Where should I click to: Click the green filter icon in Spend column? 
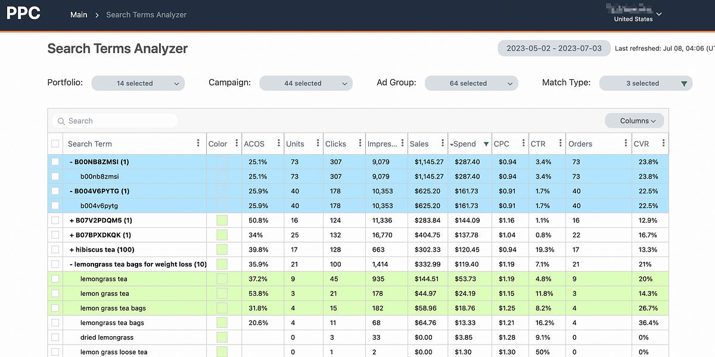(x=486, y=144)
